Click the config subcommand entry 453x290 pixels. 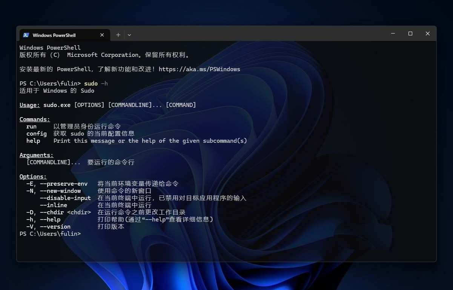[x=36, y=133]
